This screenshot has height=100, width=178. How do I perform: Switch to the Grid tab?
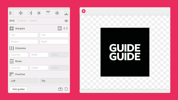(x=12, y=21)
